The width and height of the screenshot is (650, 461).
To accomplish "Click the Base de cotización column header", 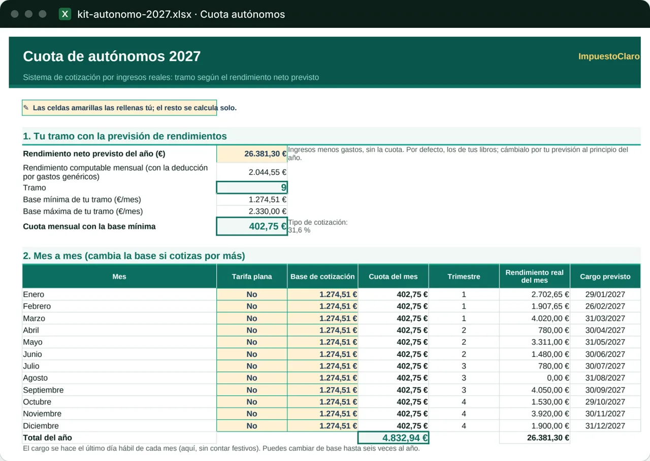I will [x=322, y=277].
